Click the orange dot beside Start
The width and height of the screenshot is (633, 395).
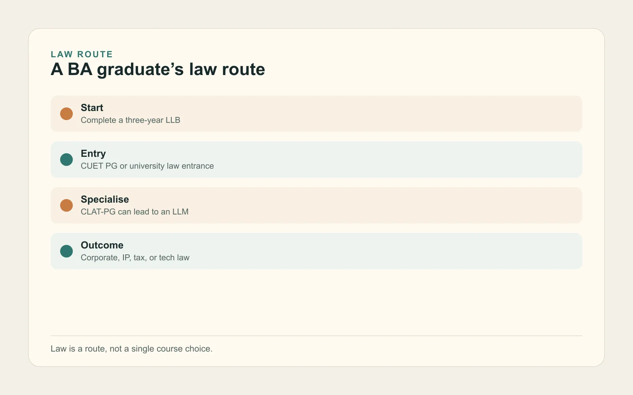(x=66, y=114)
